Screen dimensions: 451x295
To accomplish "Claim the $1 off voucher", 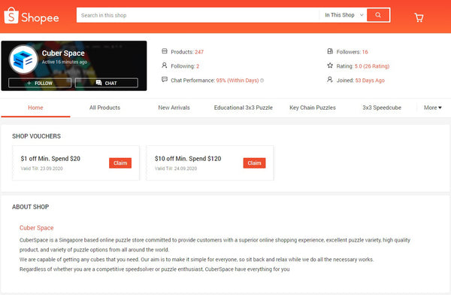I will [120, 163].
